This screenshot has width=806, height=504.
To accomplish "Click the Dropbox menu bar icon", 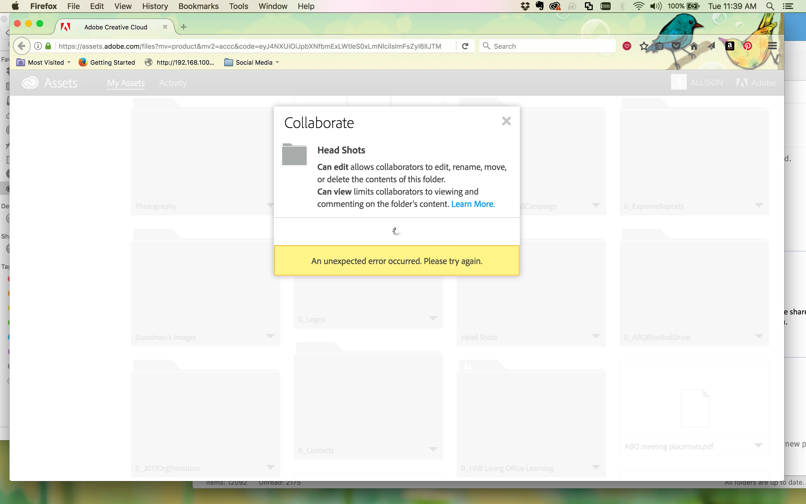I will pyautogui.click(x=525, y=6).
